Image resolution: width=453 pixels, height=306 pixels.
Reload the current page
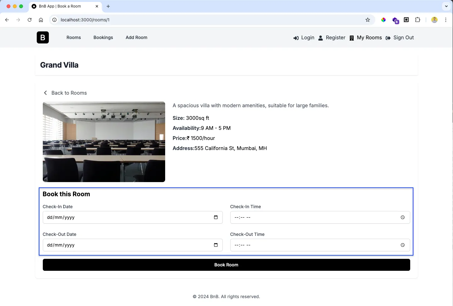pyautogui.click(x=30, y=20)
